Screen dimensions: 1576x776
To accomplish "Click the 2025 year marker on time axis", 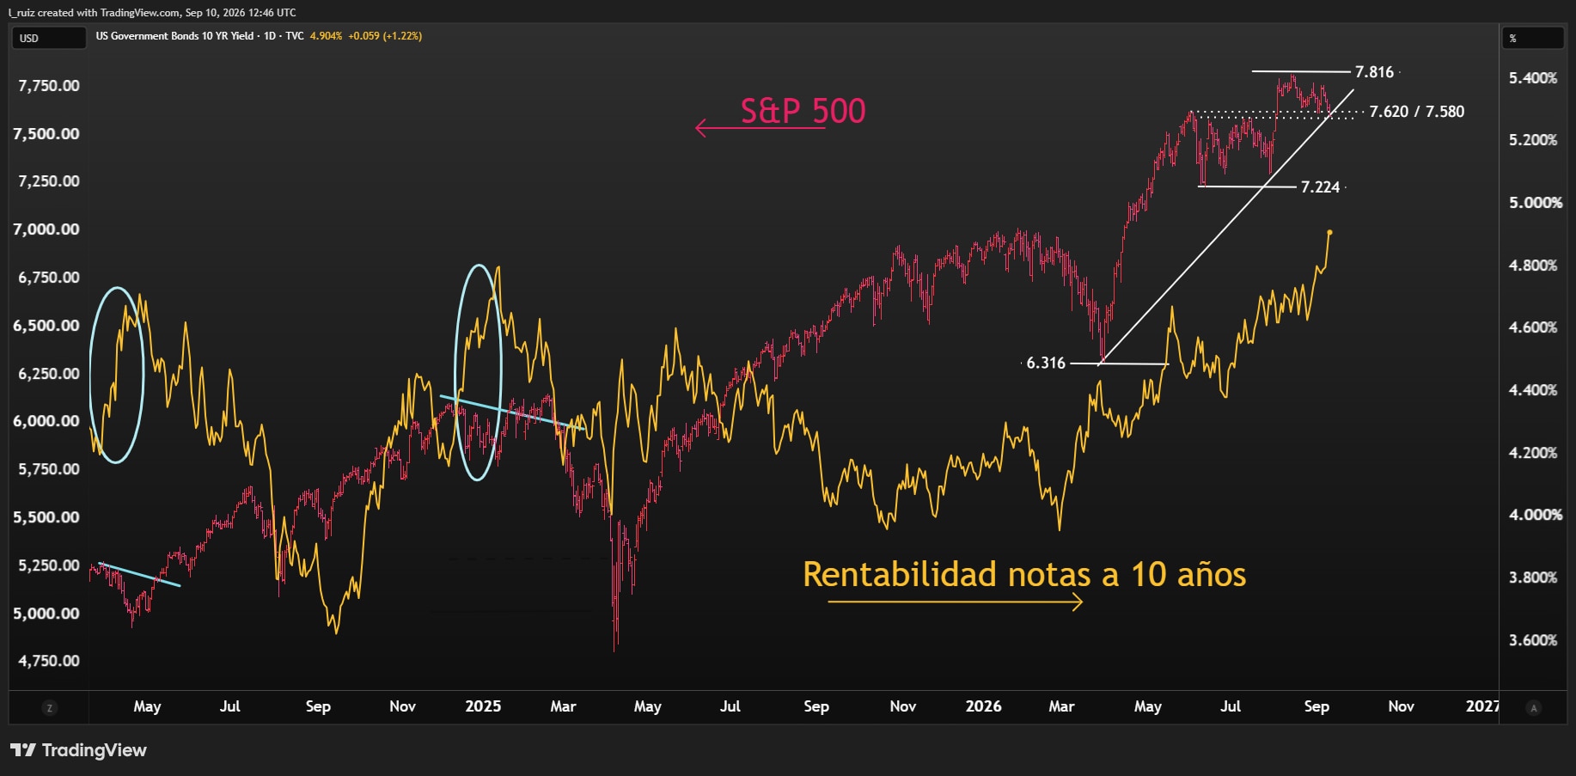I will click(x=483, y=706).
